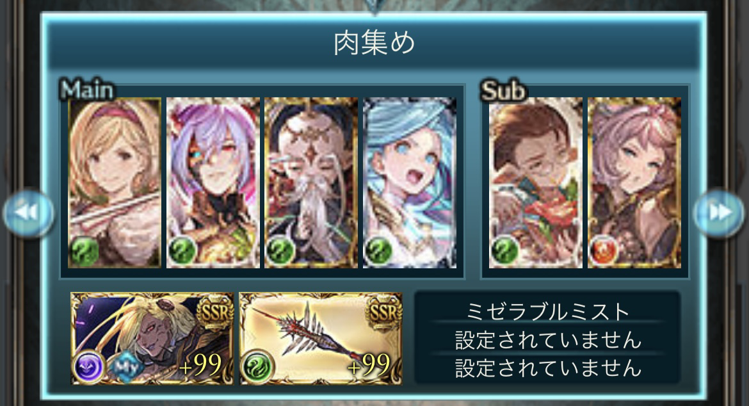
Task: Select the ミゼラブルミスト skill slot
Action: pos(547,311)
